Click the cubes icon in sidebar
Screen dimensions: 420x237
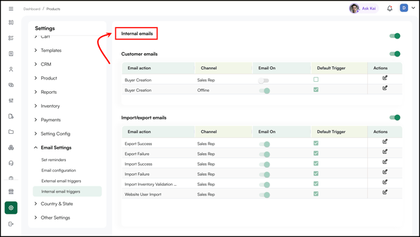pyautogui.click(x=11, y=148)
